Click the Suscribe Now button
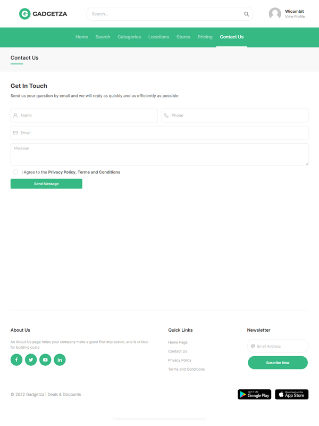 (x=278, y=363)
